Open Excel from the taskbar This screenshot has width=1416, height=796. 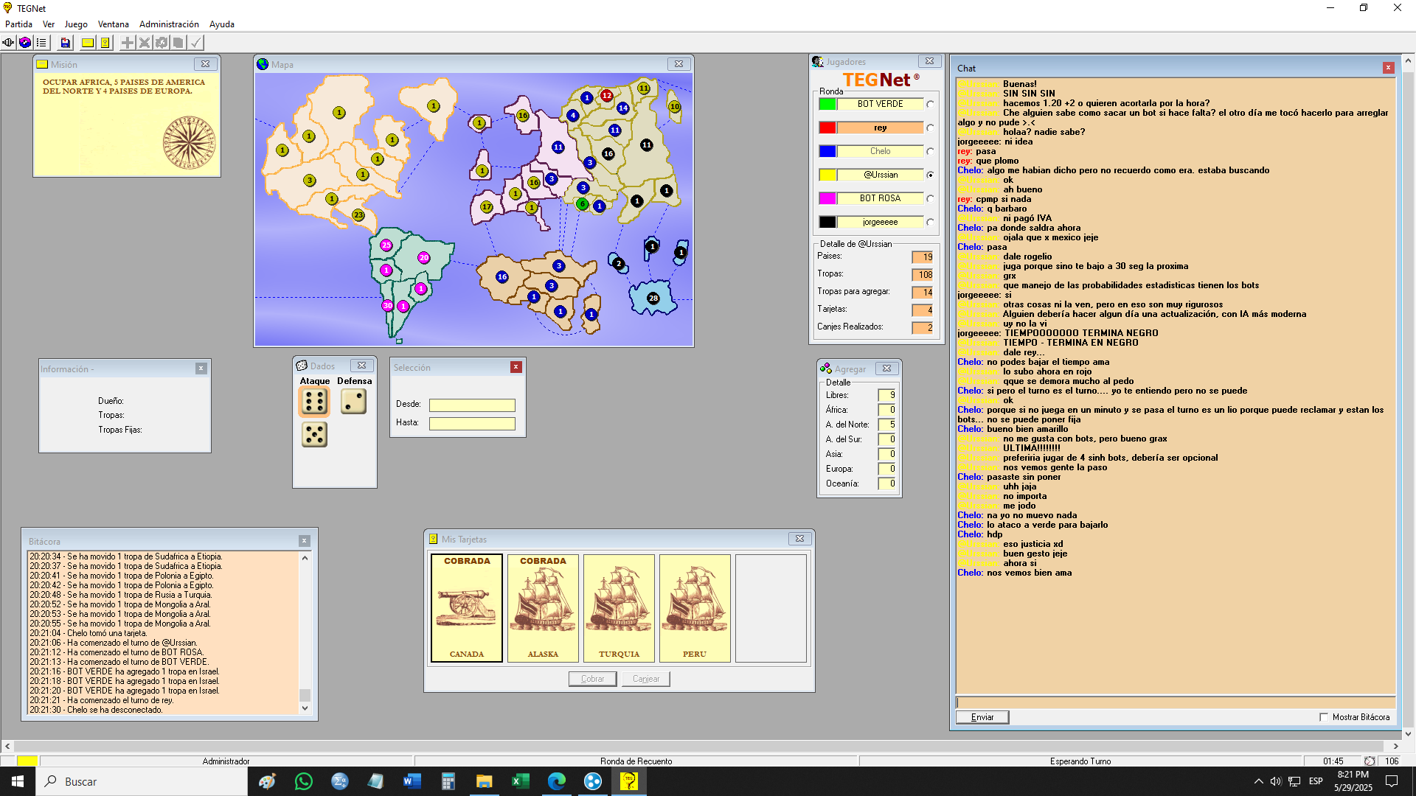(520, 781)
